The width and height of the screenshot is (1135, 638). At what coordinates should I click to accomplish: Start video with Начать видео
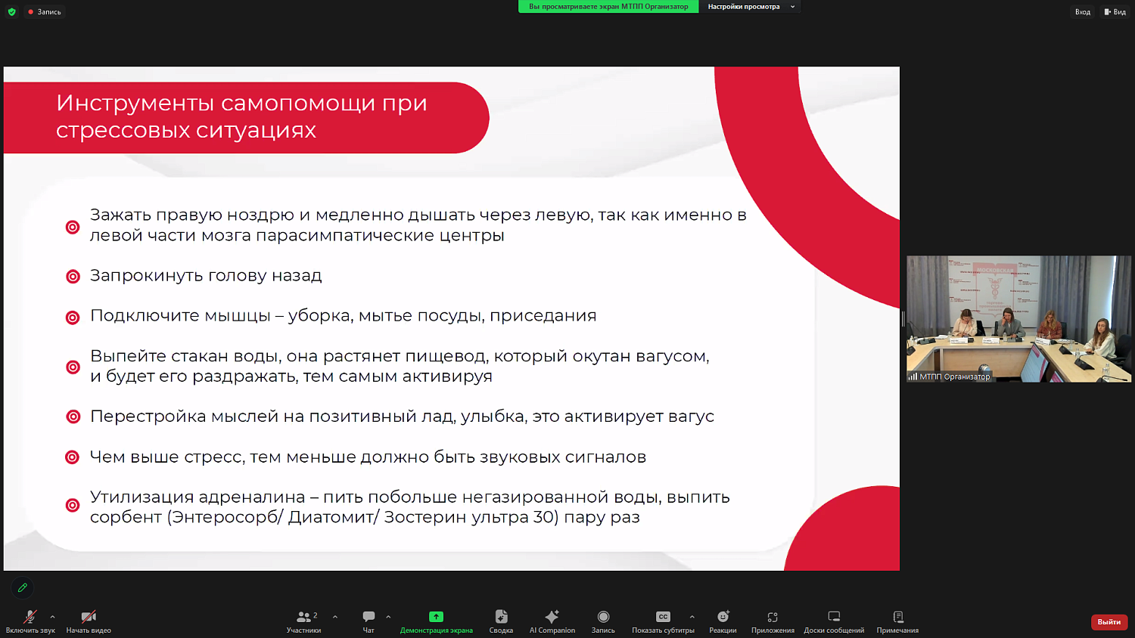click(x=89, y=620)
